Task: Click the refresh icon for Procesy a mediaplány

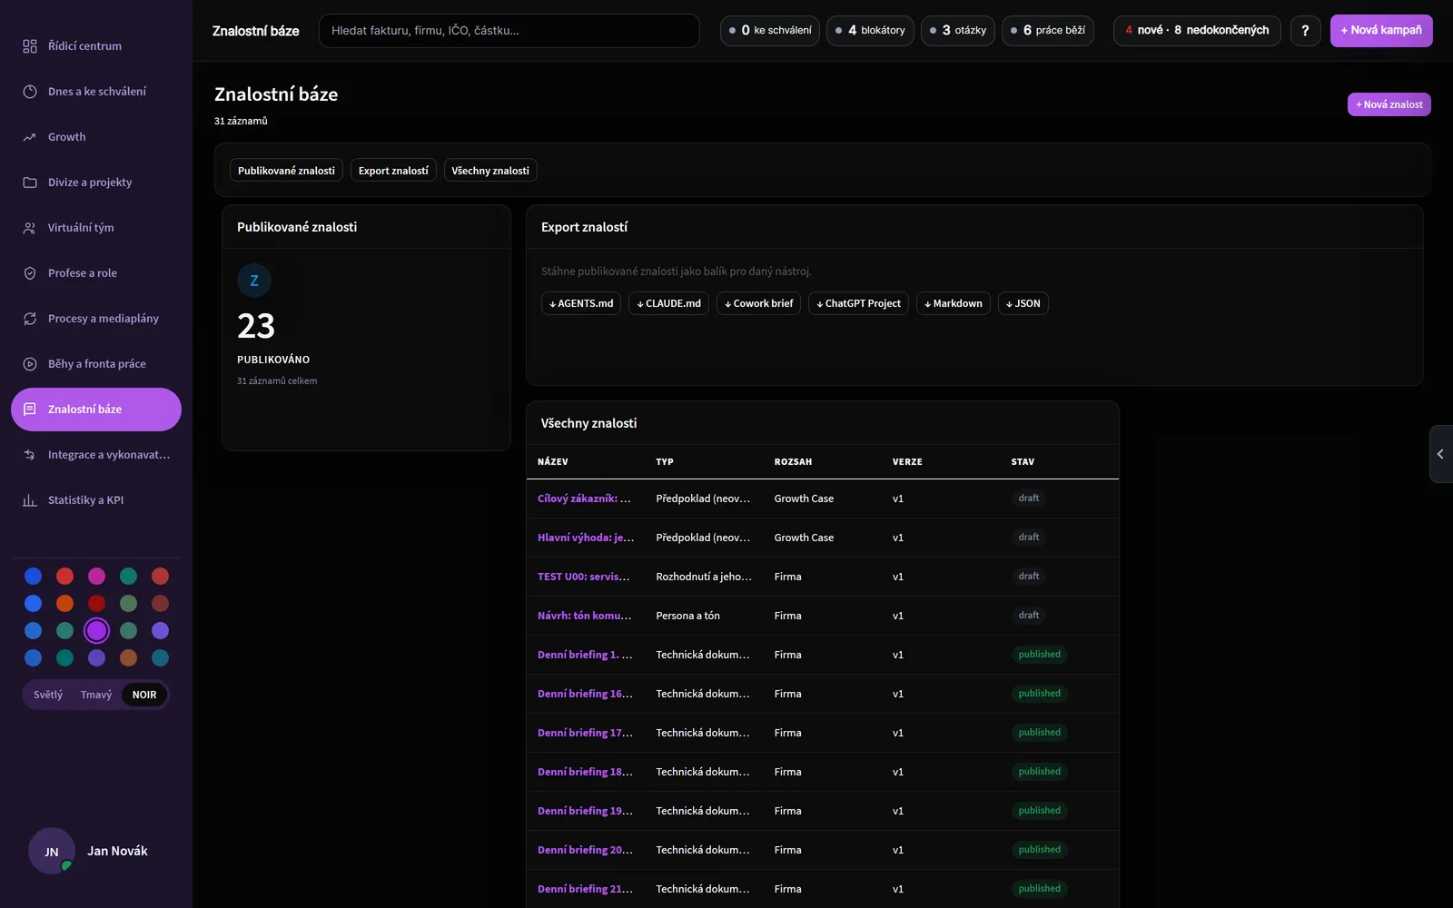Action: (x=30, y=319)
